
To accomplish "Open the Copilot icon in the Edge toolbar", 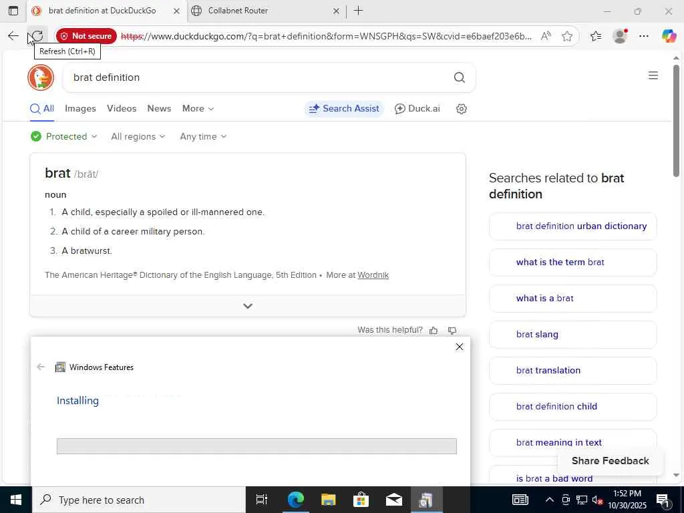I will click(669, 36).
